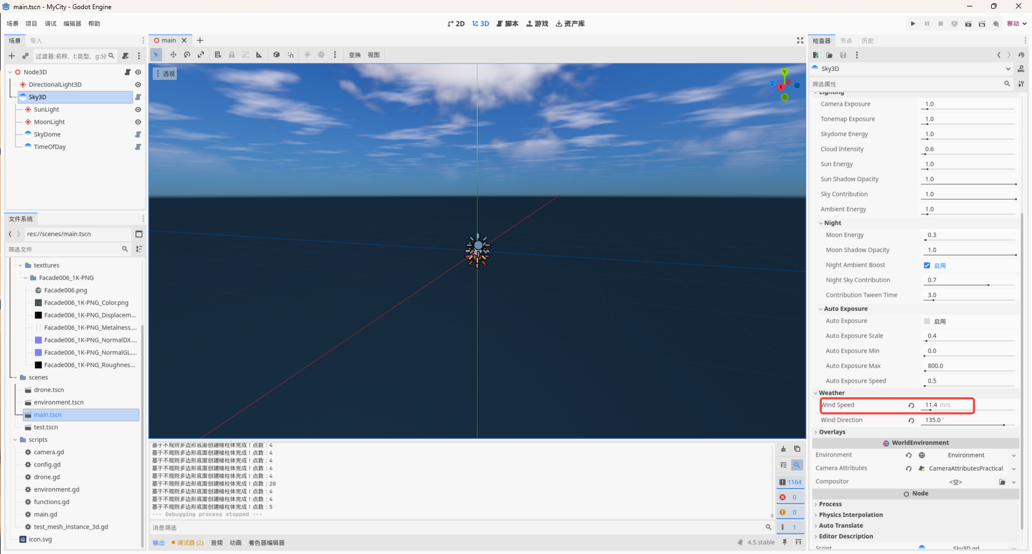Image resolution: width=1032 pixels, height=554 pixels.
Task: Open the 项目 menu
Action: [x=31, y=24]
